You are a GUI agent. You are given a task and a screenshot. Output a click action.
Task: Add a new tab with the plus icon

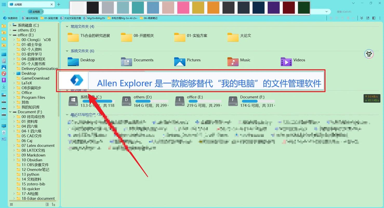pos(59,4)
